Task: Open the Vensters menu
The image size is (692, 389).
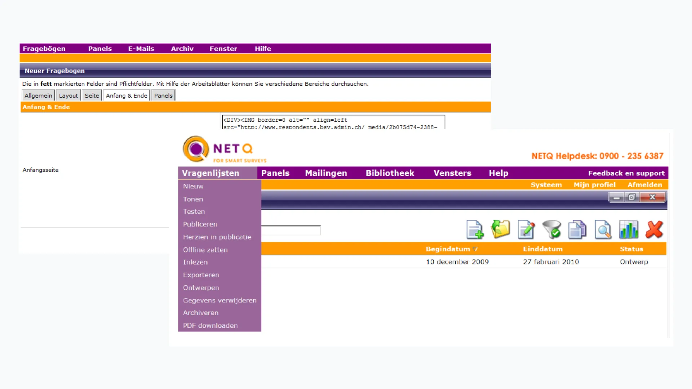Action: (x=452, y=173)
